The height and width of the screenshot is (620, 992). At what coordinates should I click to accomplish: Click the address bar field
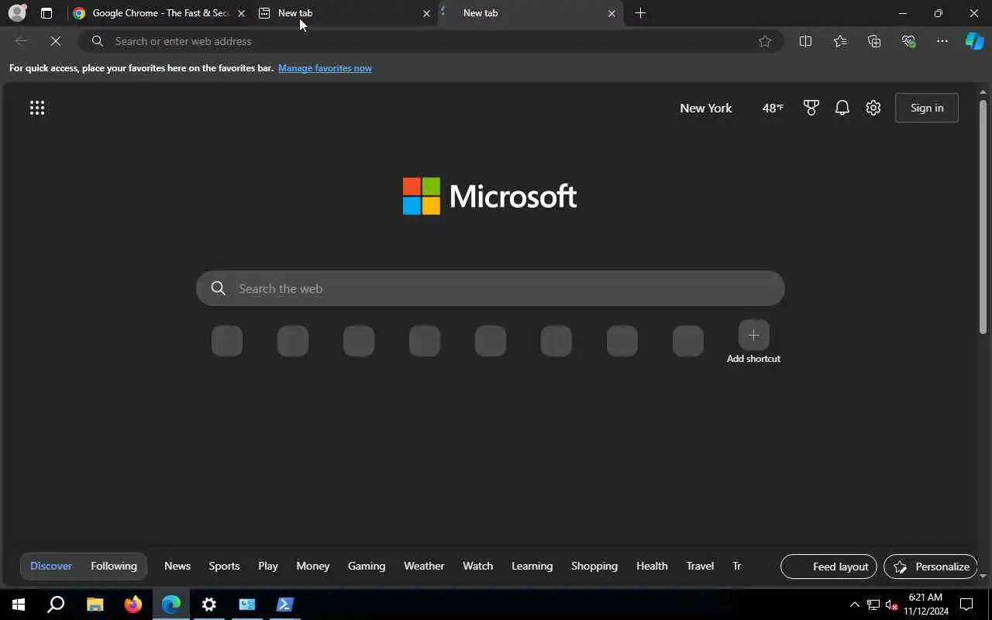click(x=430, y=41)
